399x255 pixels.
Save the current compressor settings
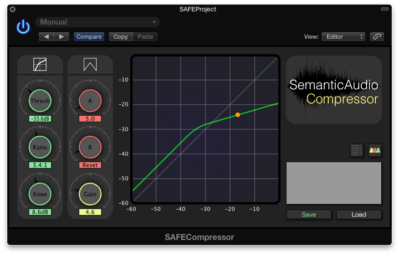309,214
